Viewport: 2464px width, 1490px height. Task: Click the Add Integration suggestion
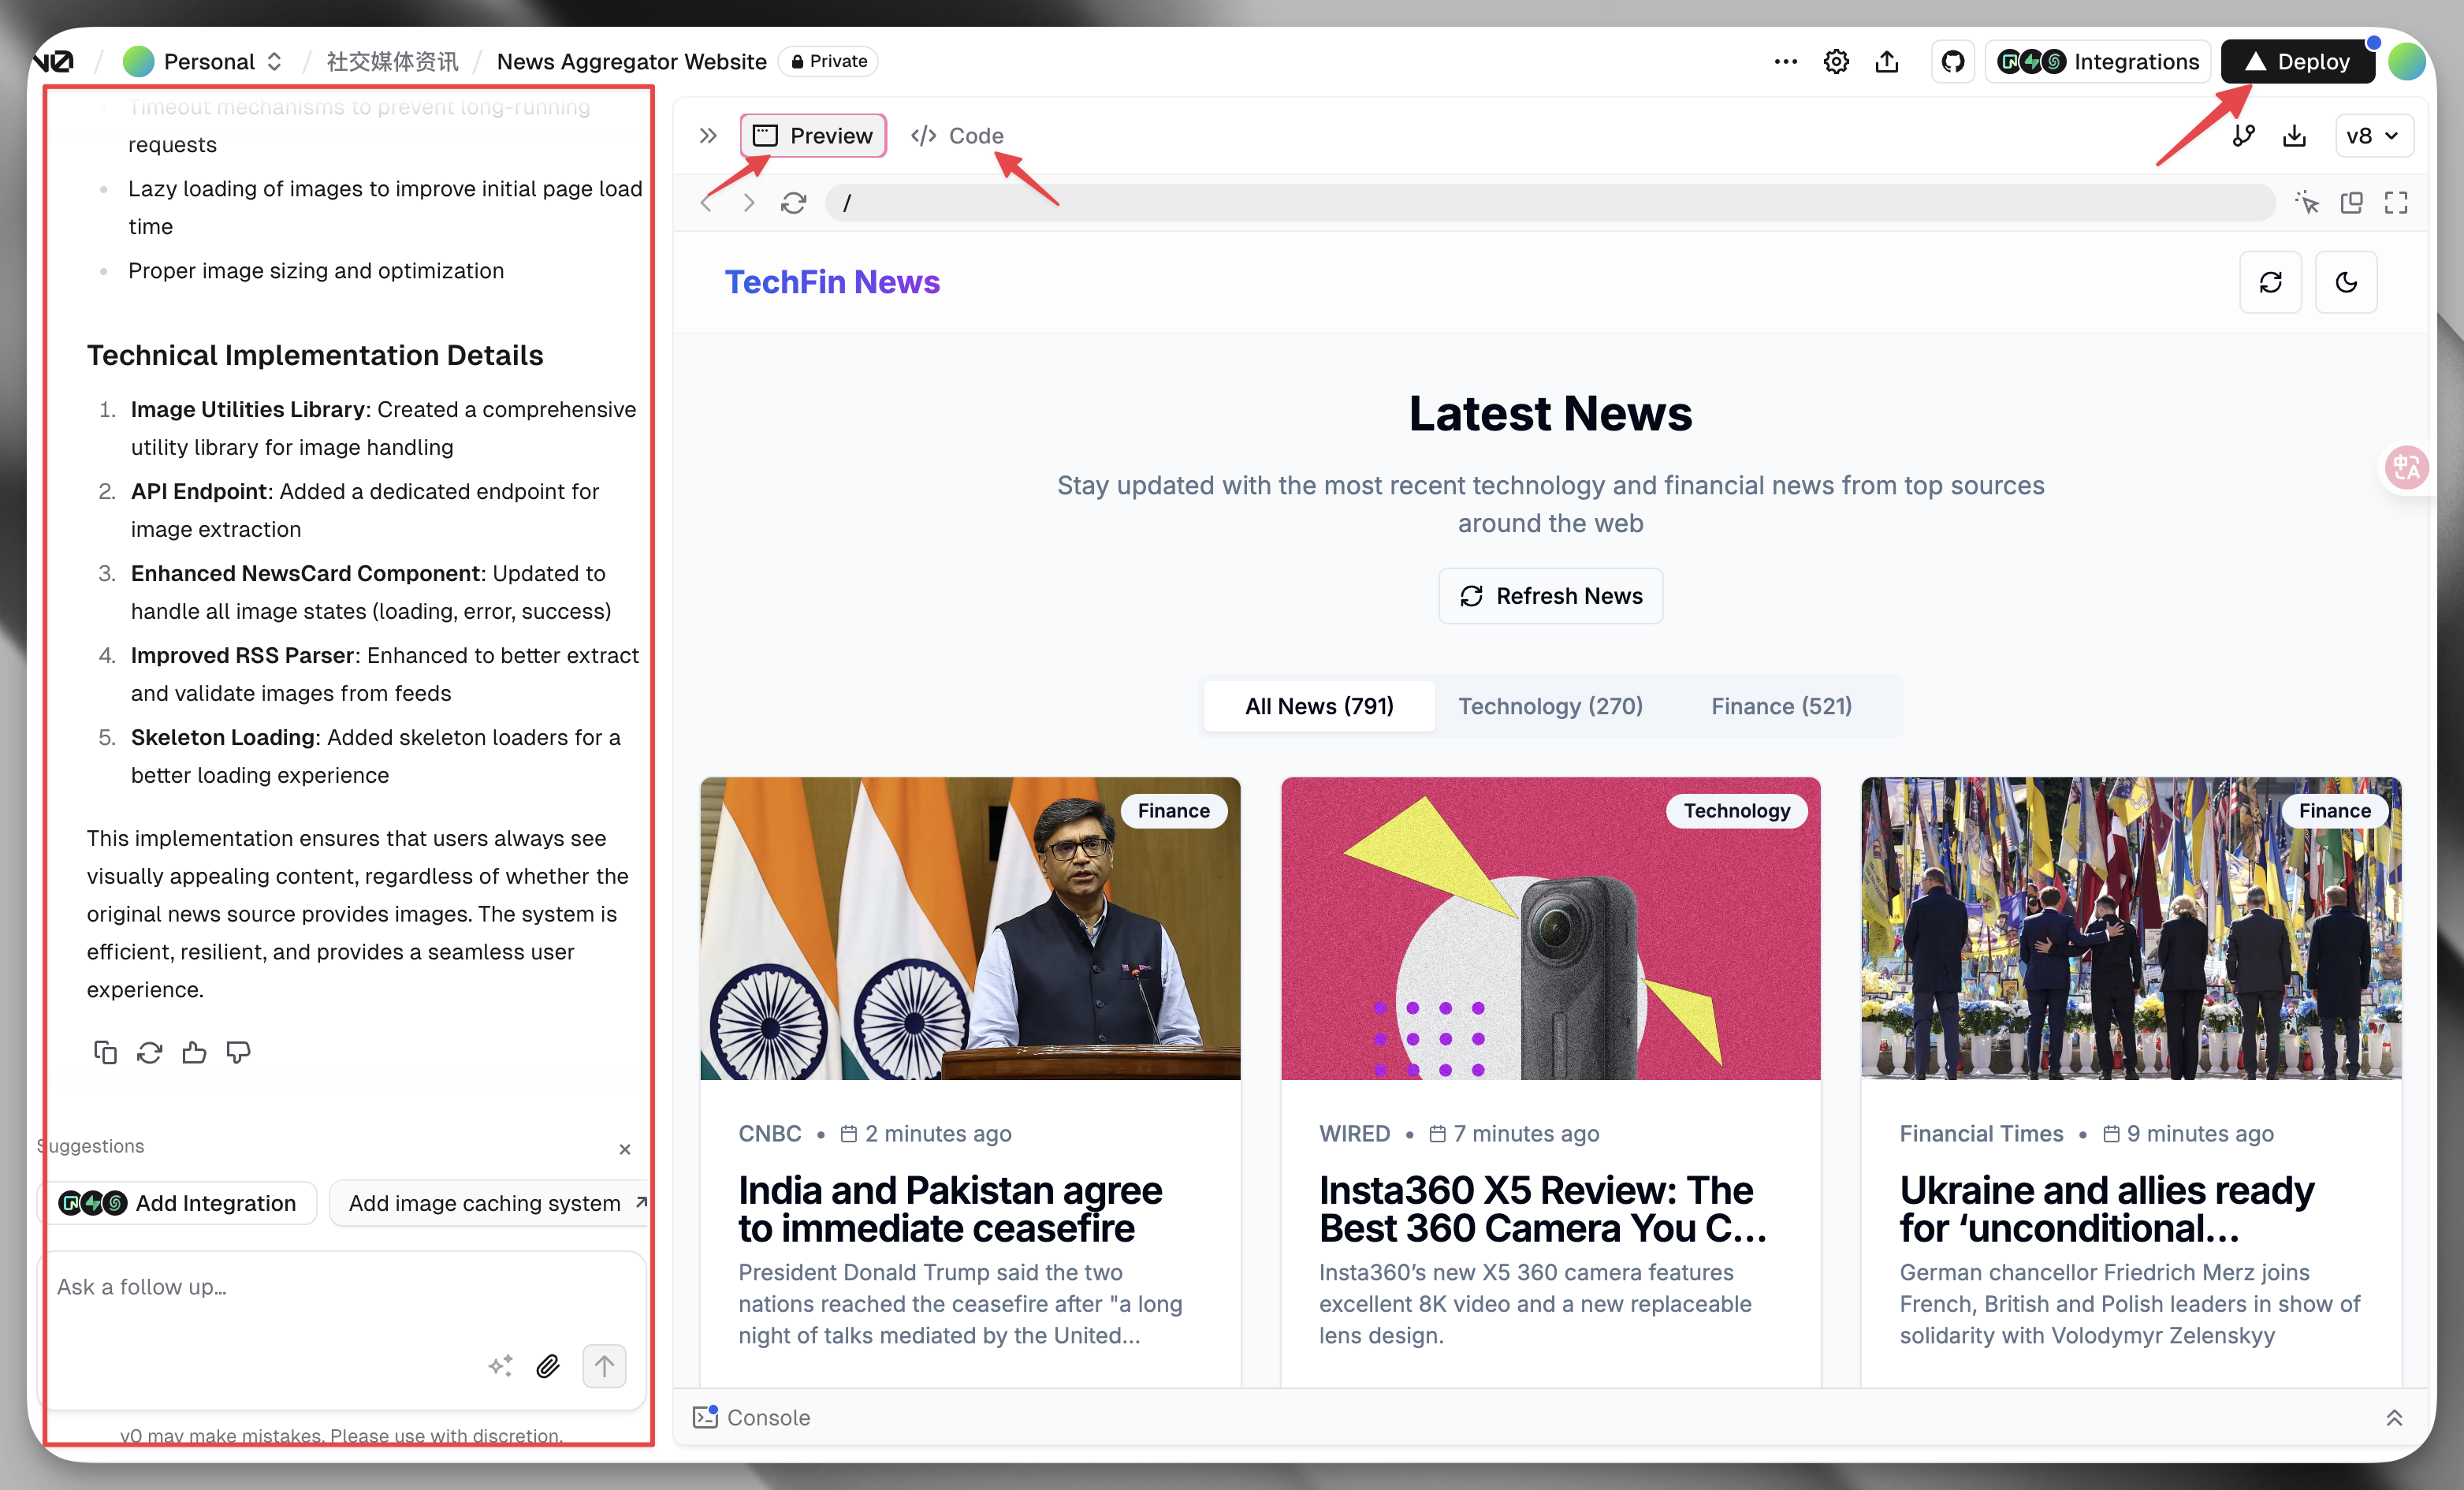coord(177,1203)
